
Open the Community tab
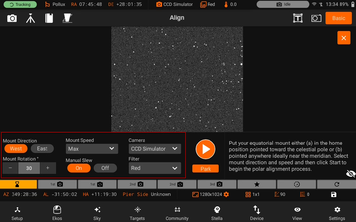(x=177, y=213)
